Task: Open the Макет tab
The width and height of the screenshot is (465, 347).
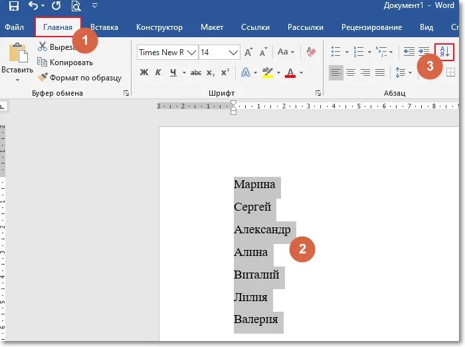Action: click(x=212, y=27)
